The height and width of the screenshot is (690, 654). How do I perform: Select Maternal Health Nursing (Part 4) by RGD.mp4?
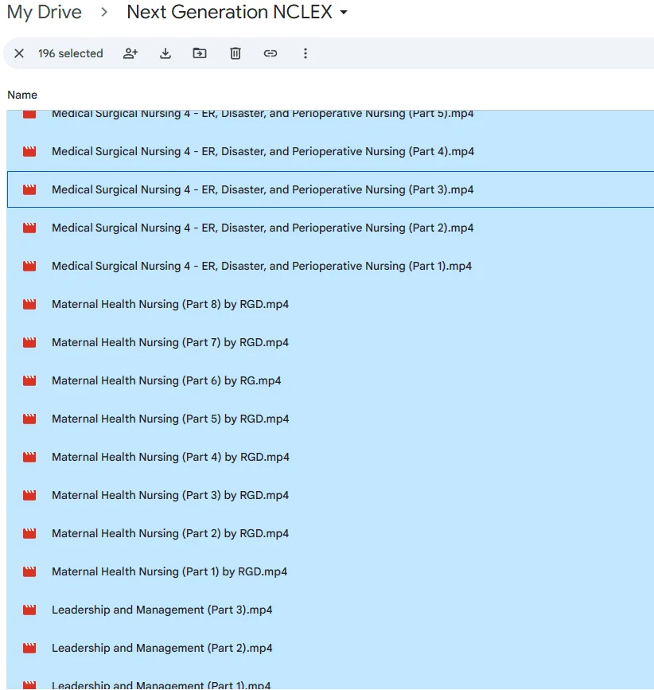click(330, 458)
